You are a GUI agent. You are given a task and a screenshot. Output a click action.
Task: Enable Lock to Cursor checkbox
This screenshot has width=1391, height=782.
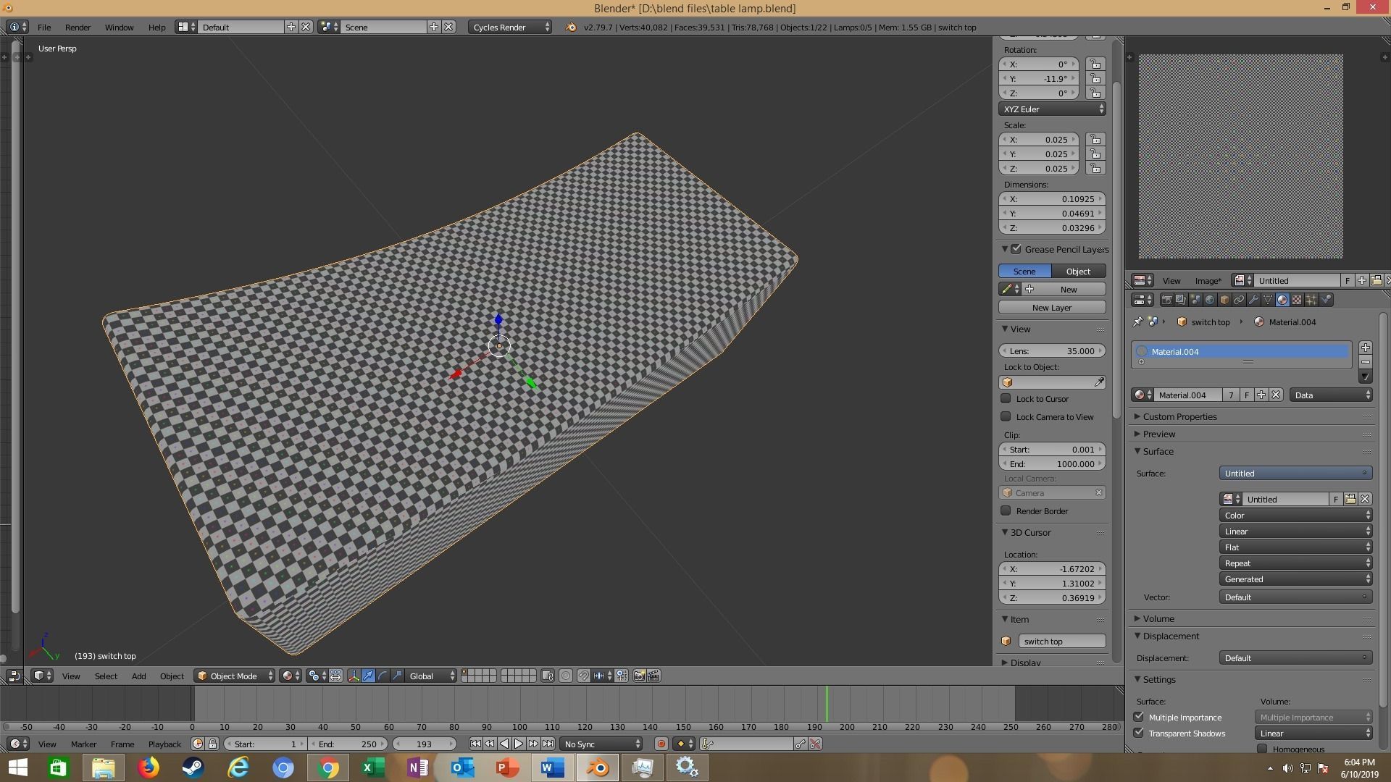(x=1006, y=398)
